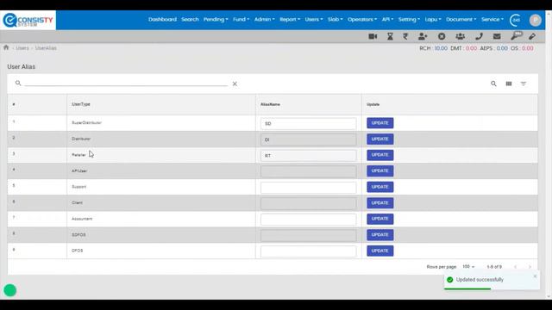552x310 pixels.
Task: Open the Service menu
Action: click(492, 19)
